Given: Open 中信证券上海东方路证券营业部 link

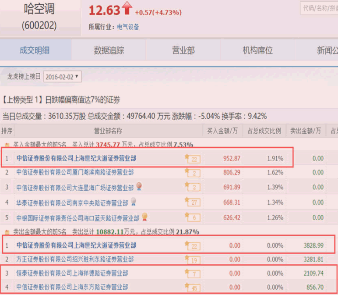Looking at the screenshot, I should (x=72, y=287).
